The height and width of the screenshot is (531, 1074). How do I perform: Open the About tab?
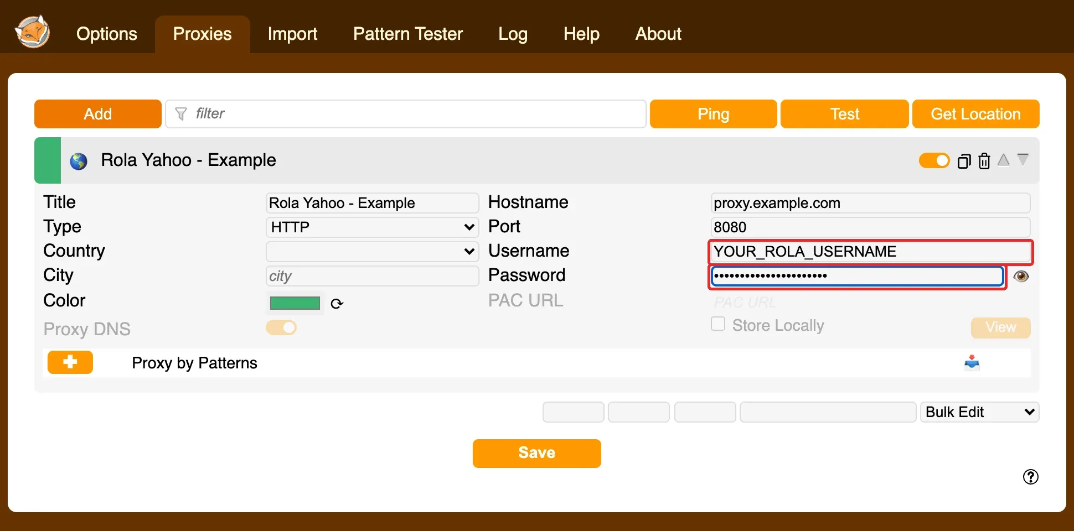point(658,34)
